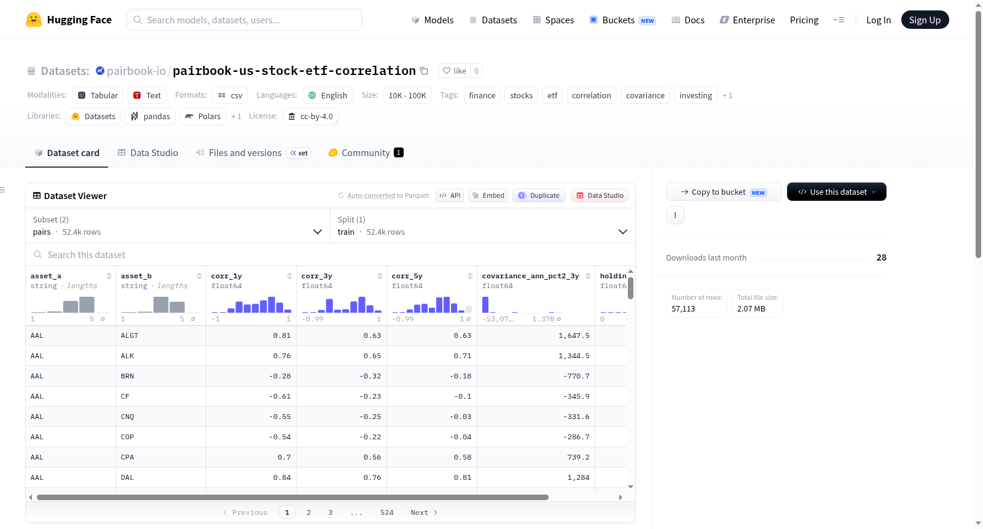Viewport: 983px width, 529px height.
Task: Switch to the Data Studio tab
Action: [x=148, y=153]
